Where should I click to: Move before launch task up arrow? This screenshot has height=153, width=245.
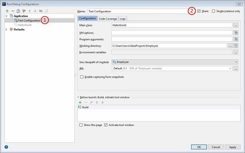tap(97, 102)
